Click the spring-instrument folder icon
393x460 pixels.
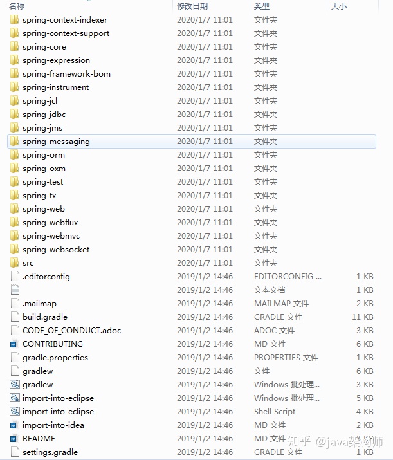tap(14, 87)
